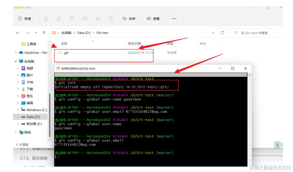
Task: Minimize the MINGW64 terminal window
Action: tap(220, 69)
